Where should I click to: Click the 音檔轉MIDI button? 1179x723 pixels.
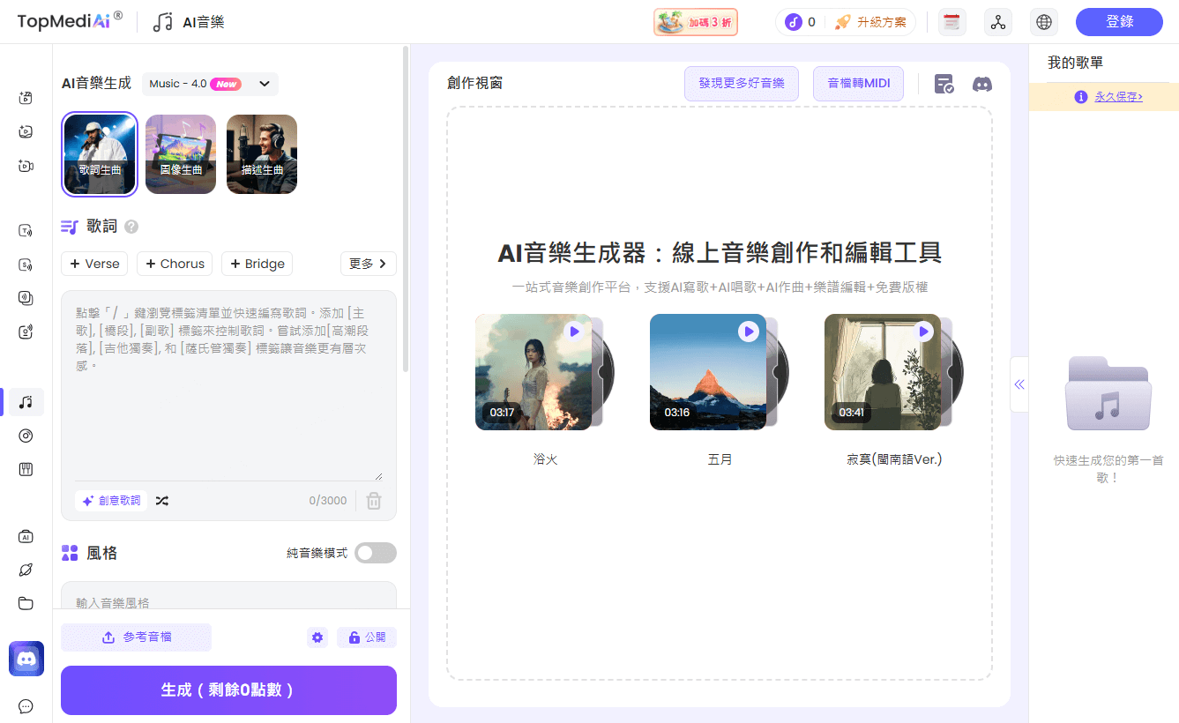pyautogui.click(x=858, y=84)
